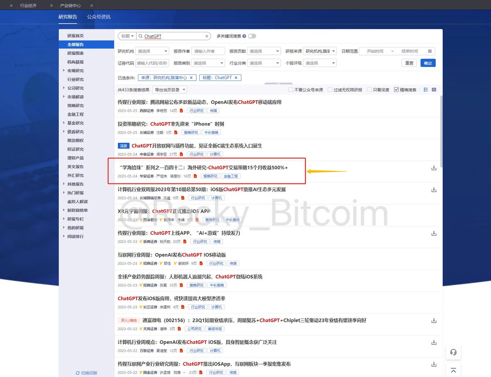Select 机构晨报 in the sidebar
491x377 pixels.
[x=76, y=62]
